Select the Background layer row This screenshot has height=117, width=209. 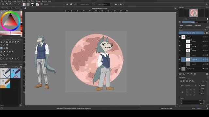193,69
